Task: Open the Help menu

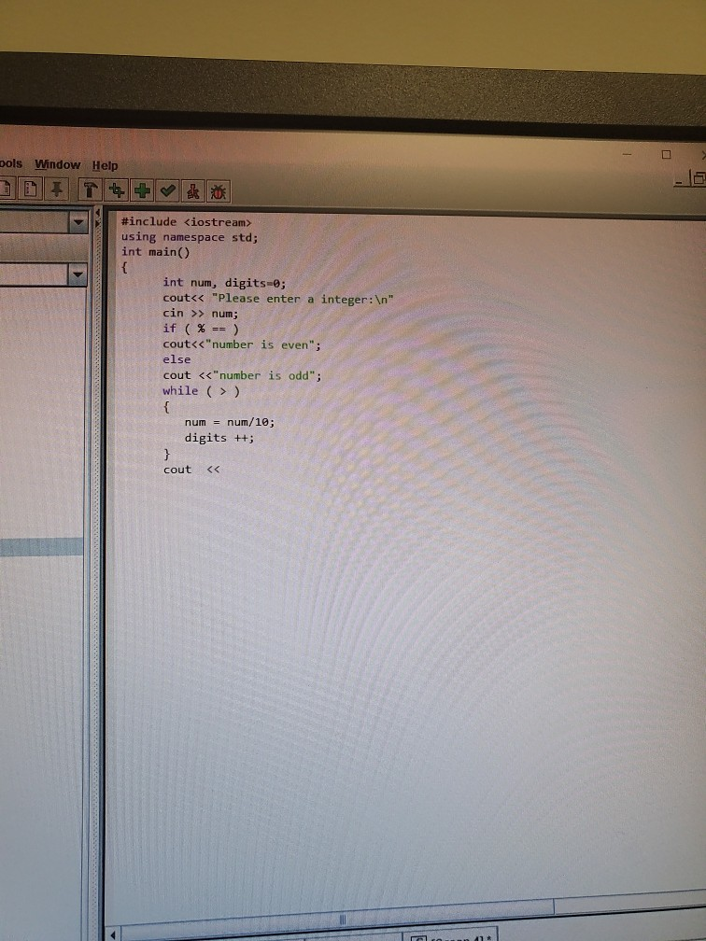Action: coord(105,165)
